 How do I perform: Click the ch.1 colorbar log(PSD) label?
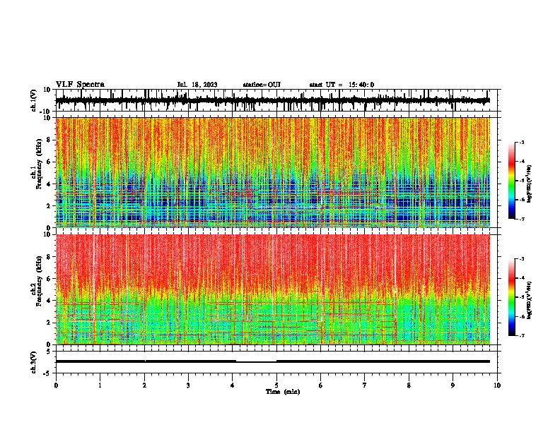tap(529, 184)
